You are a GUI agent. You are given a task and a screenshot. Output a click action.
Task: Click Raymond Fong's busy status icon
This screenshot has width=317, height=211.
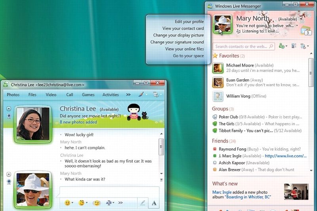coord(215,149)
